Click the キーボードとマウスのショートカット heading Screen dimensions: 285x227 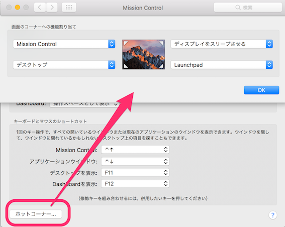[50, 122]
